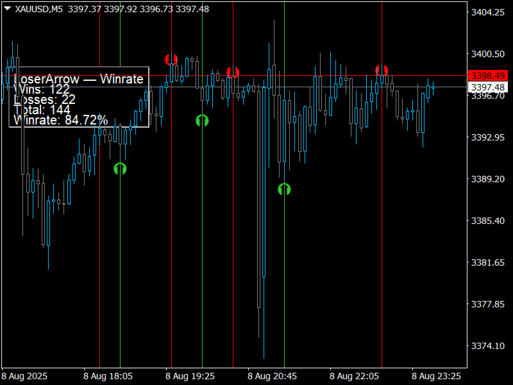Click the '8 Aug 22:05' time axis label
The image size is (513, 385).
click(x=355, y=376)
